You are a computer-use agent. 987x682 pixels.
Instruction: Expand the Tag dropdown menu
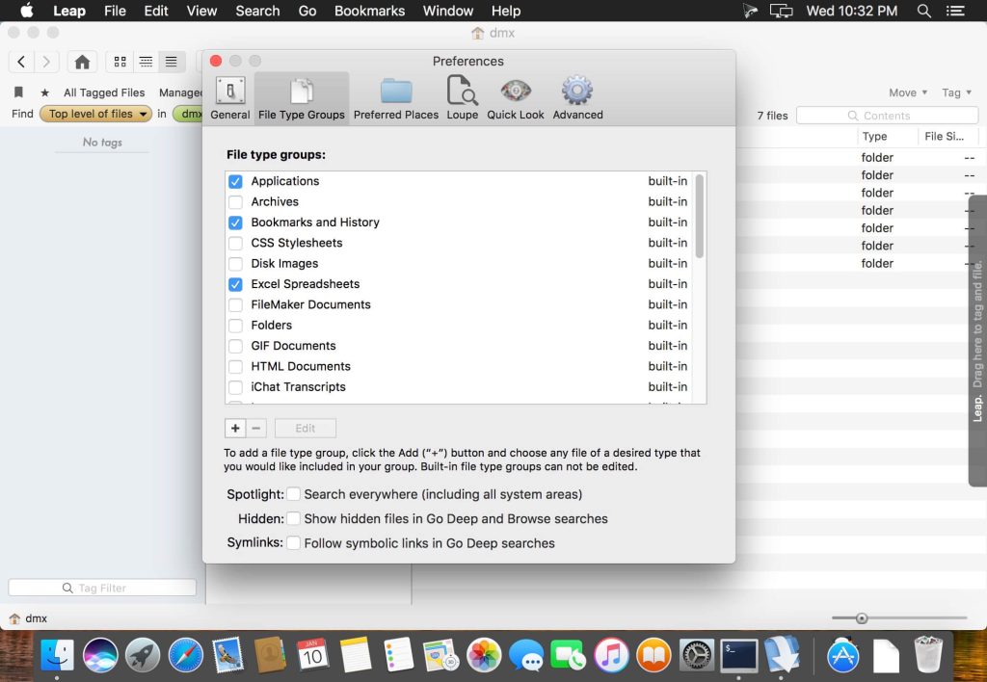(x=956, y=92)
